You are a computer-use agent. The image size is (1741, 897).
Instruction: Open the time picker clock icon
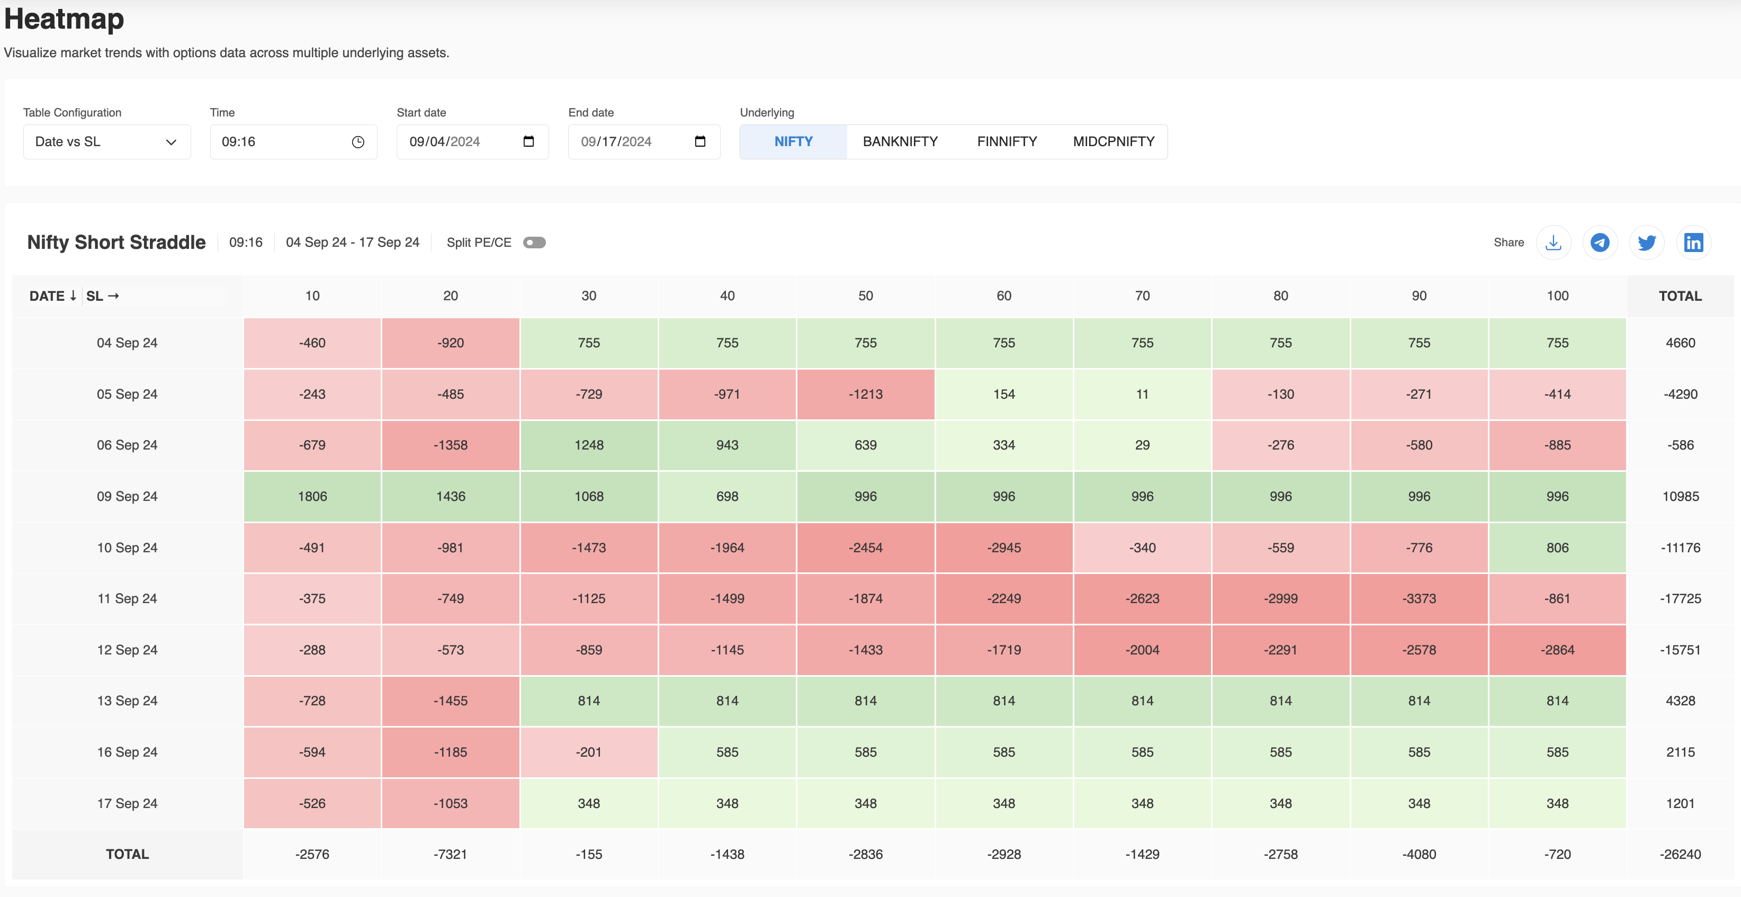click(358, 142)
